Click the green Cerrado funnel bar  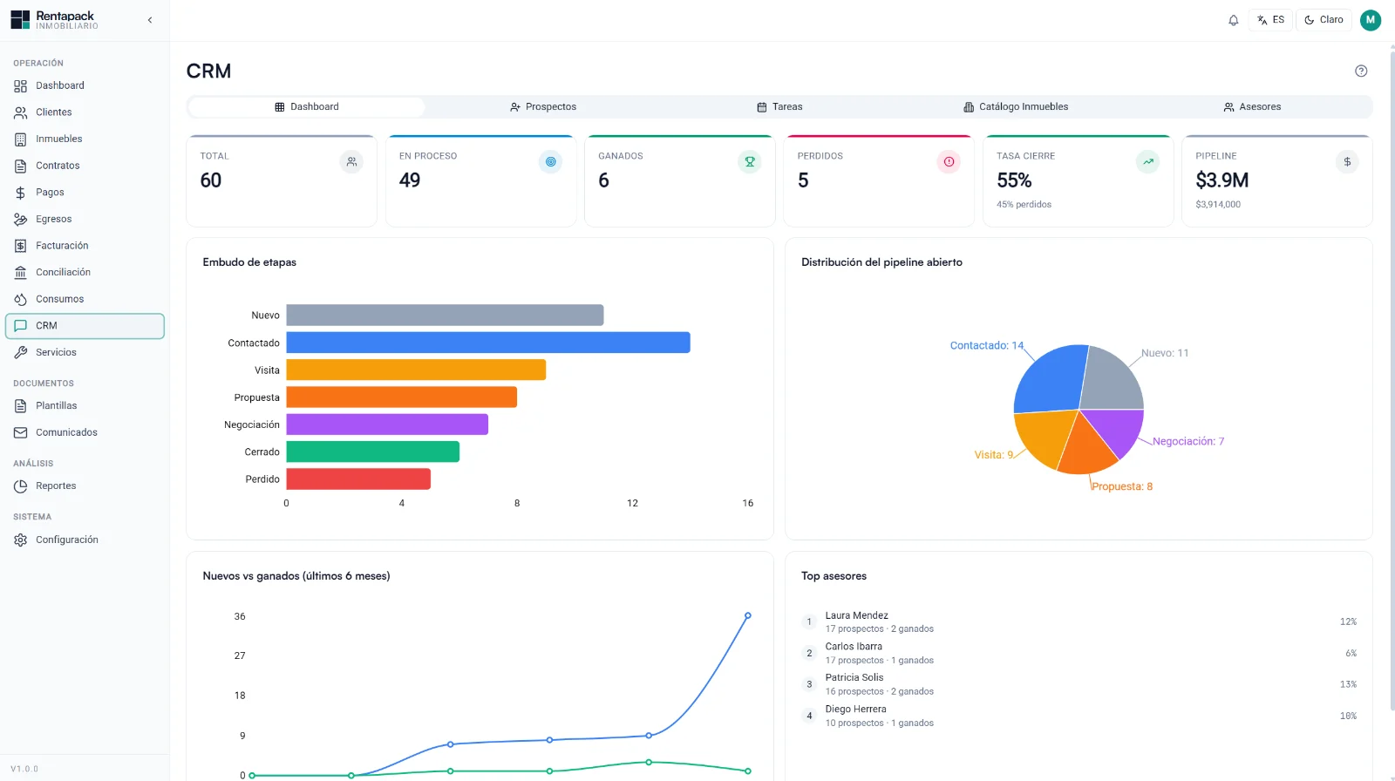tap(373, 452)
